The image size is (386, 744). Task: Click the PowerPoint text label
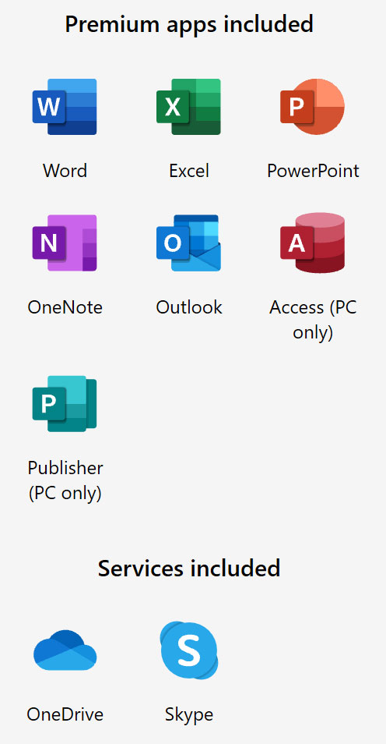313,171
